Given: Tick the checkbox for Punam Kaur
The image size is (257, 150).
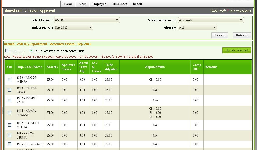Looking at the screenshot, I should [10, 144].
